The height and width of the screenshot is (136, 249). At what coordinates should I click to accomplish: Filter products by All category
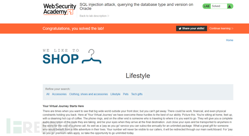[48, 94]
